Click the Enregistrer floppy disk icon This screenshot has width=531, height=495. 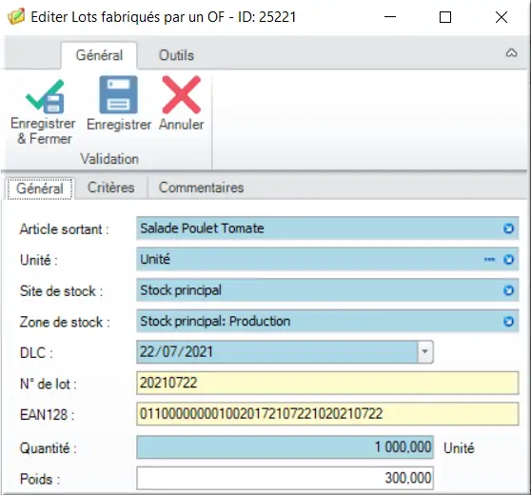pos(119,95)
